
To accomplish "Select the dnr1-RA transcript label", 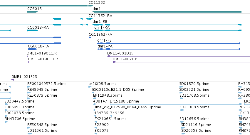I will [x=102, y=28].
